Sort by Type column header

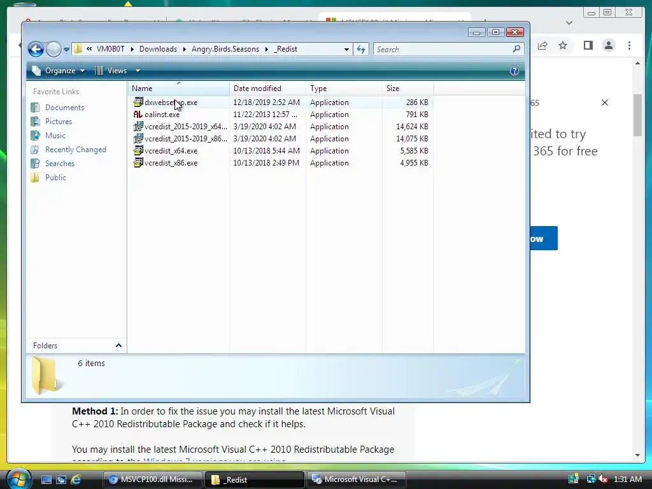coord(344,89)
